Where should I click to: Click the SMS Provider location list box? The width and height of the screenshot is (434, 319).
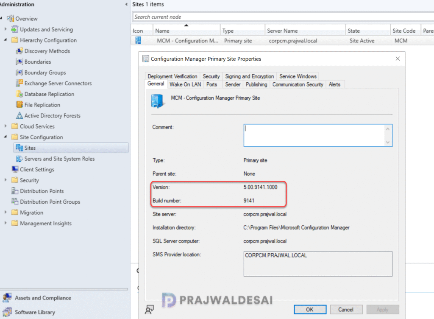pyautogui.click(x=318, y=264)
